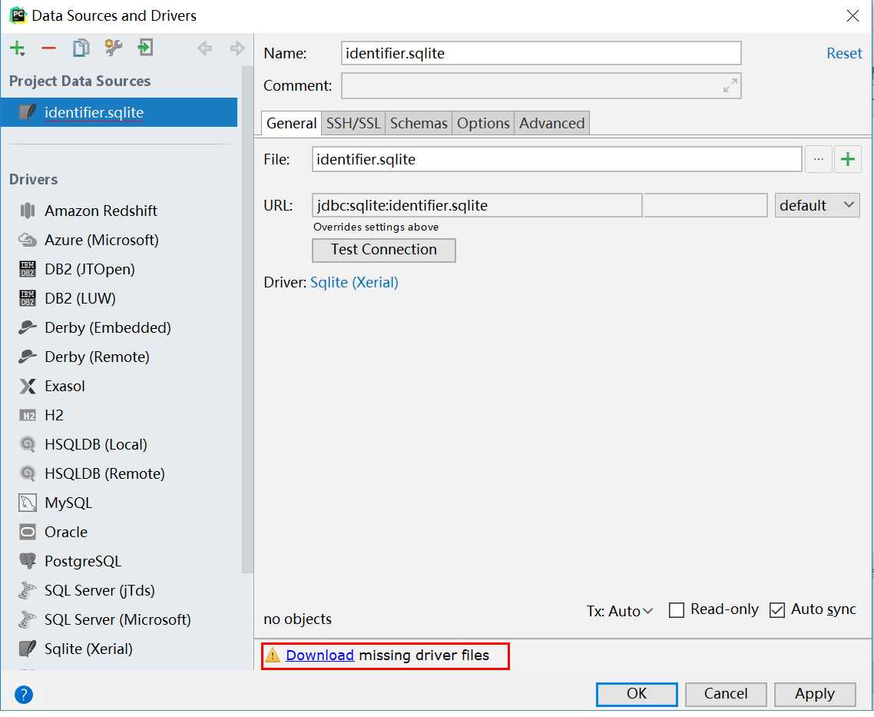This screenshot has height=717, width=874.
Task: Click the Test Connection button
Action: [x=383, y=250]
